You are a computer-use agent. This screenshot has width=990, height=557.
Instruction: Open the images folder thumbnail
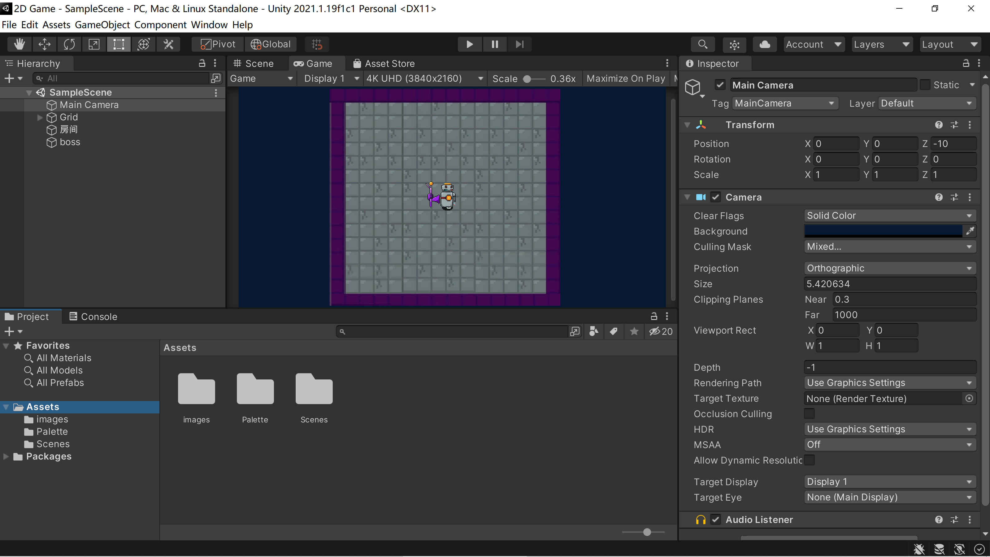coord(196,389)
